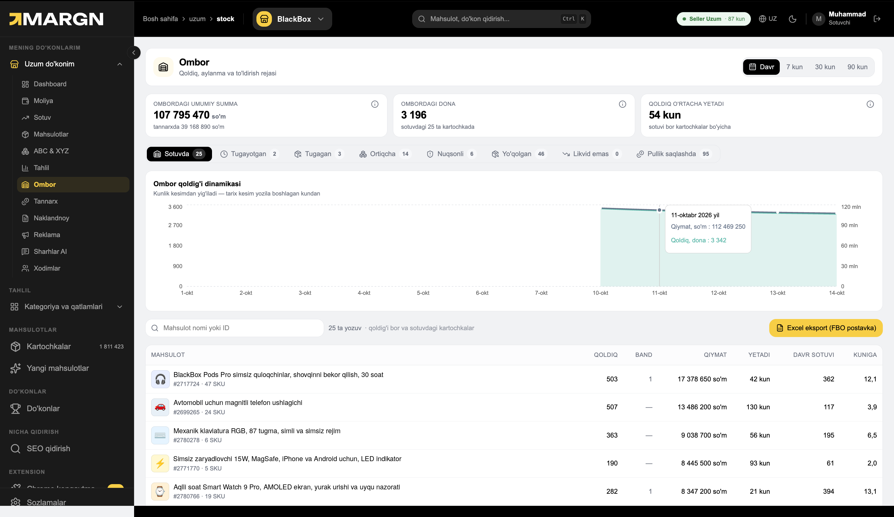Screen dimensions: 894x517
Task: Open Tannarx in the sidebar
Action: tap(73, 201)
